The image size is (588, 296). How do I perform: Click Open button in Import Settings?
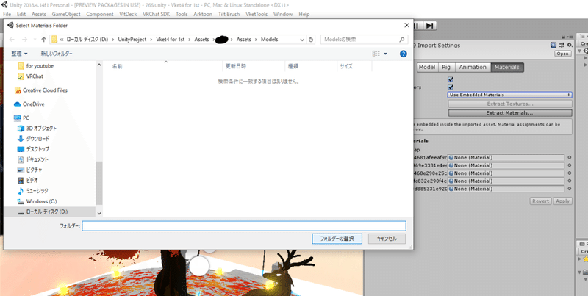[562, 54]
